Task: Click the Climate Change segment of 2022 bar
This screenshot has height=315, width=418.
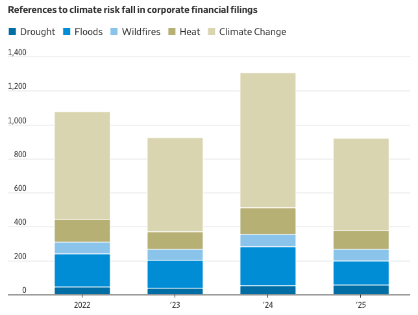Action: tap(82, 166)
